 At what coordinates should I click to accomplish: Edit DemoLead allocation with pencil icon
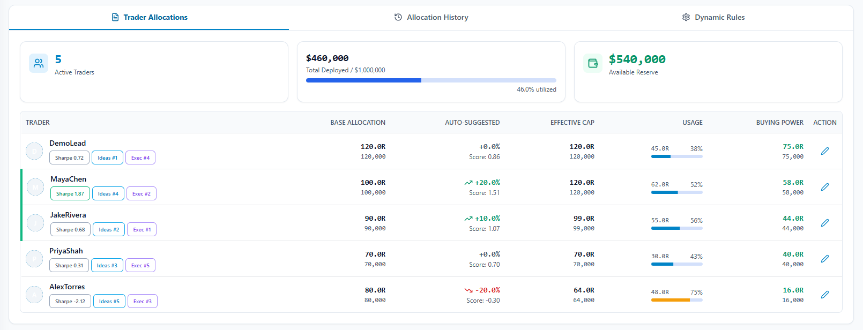825,151
